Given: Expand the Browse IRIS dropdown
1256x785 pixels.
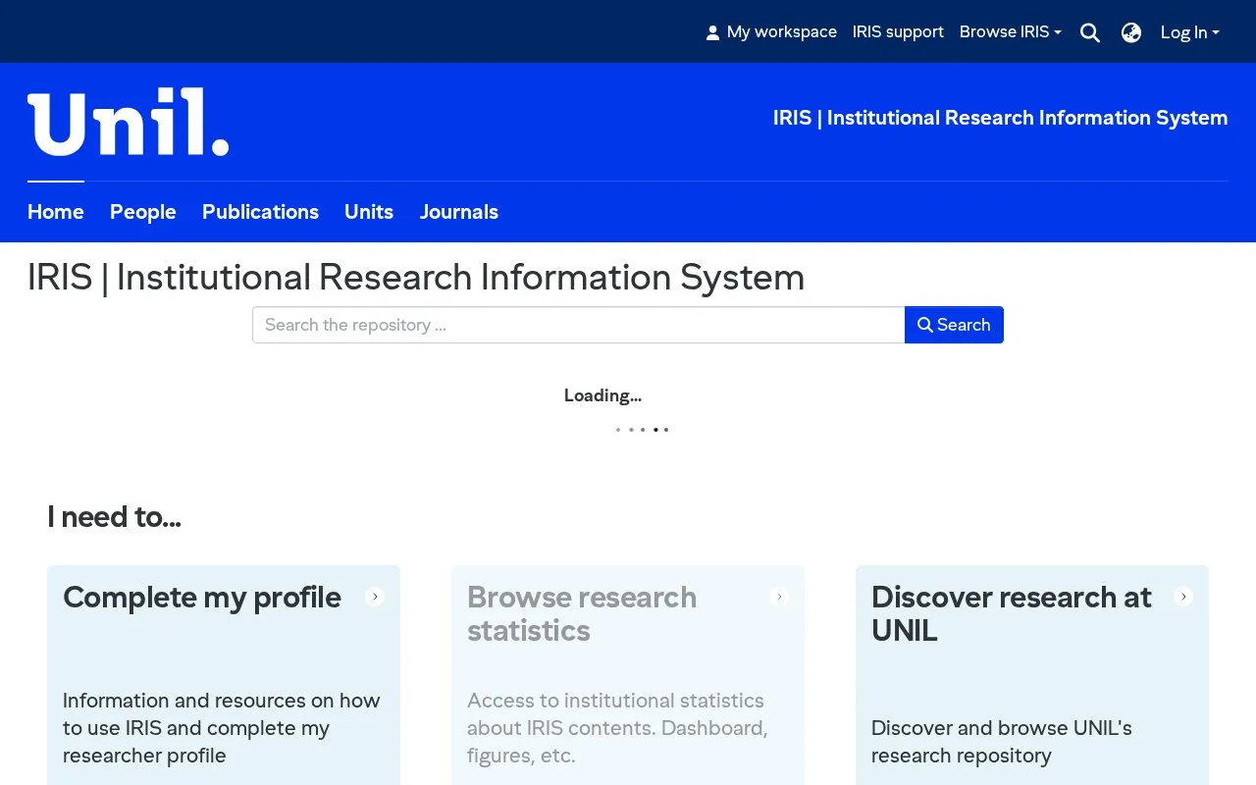Looking at the screenshot, I should [x=1010, y=32].
